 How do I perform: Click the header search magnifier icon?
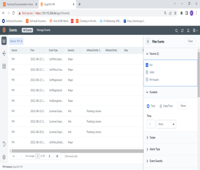point(176,30)
